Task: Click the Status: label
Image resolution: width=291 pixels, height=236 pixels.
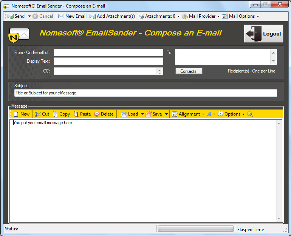Action: coord(11,229)
